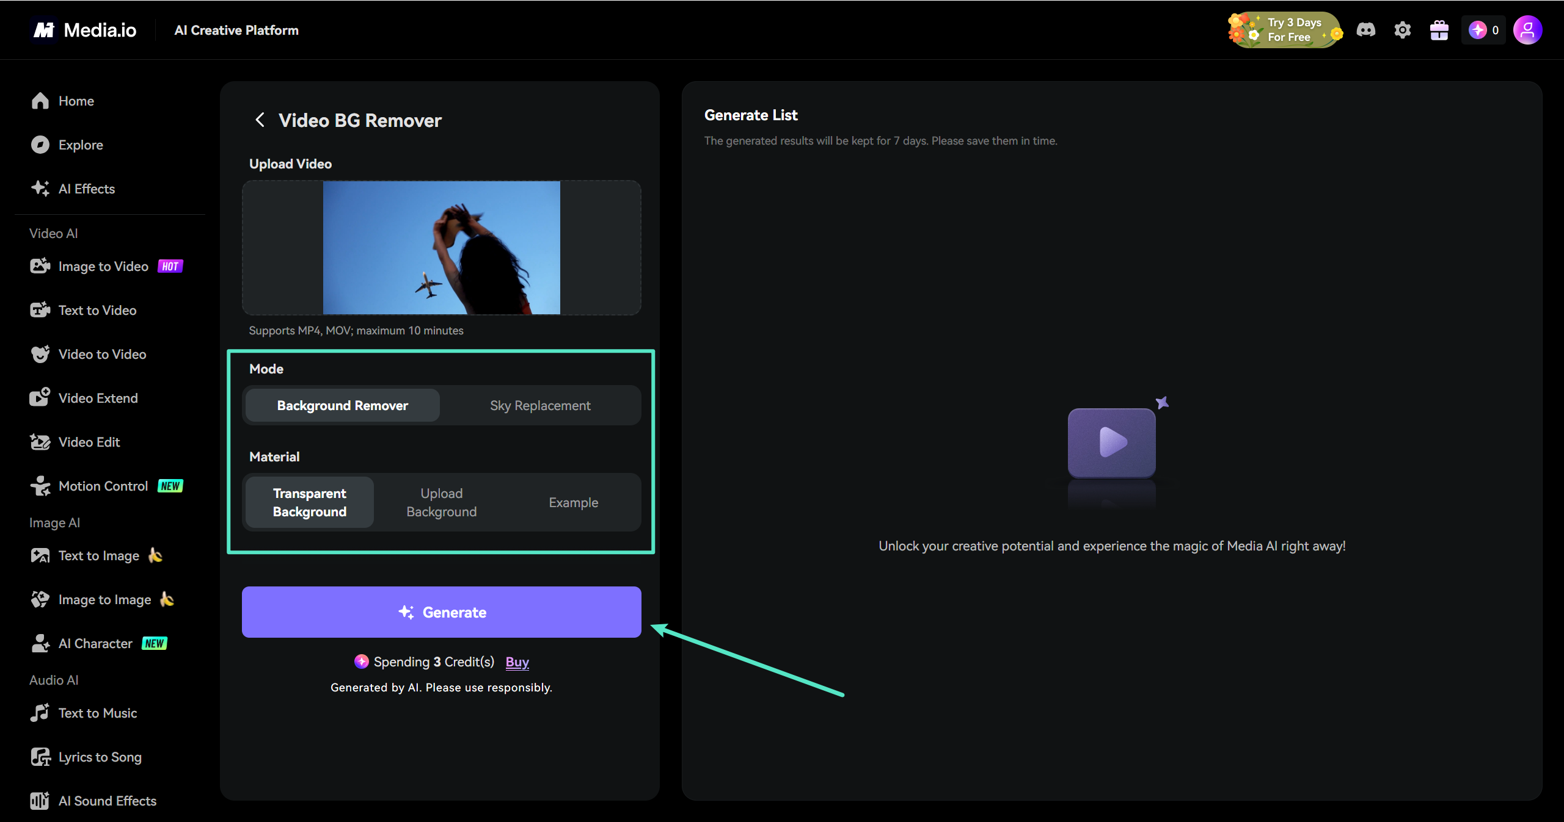Open the user profile avatar
The image size is (1564, 822).
[x=1527, y=30]
